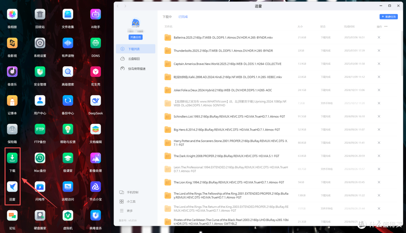The image size is (406, 233).
Task: Launch the FTP备份 app
Action: (40, 129)
